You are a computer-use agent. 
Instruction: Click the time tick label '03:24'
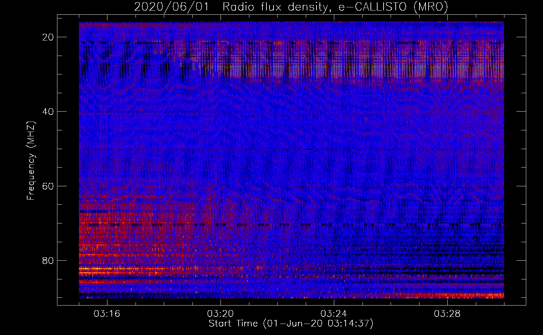[x=334, y=314]
